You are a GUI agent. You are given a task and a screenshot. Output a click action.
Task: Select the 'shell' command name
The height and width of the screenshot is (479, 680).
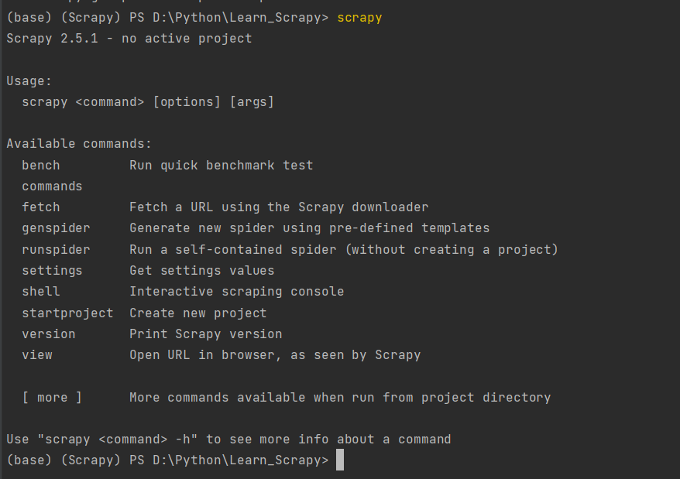41,291
